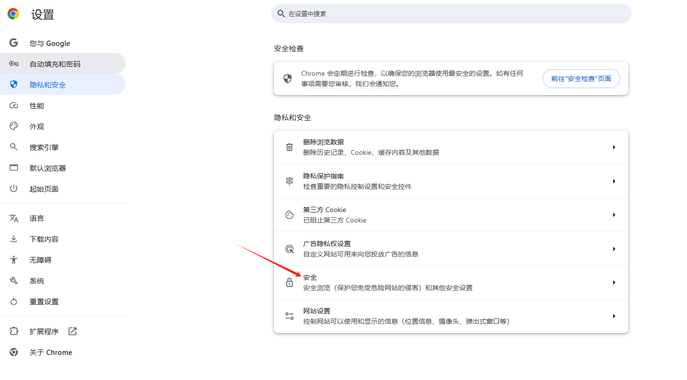Click the puzzle piece icon for 扩展程序
The width and height of the screenshot is (687, 380).
pyautogui.click(x=14, y=331)
